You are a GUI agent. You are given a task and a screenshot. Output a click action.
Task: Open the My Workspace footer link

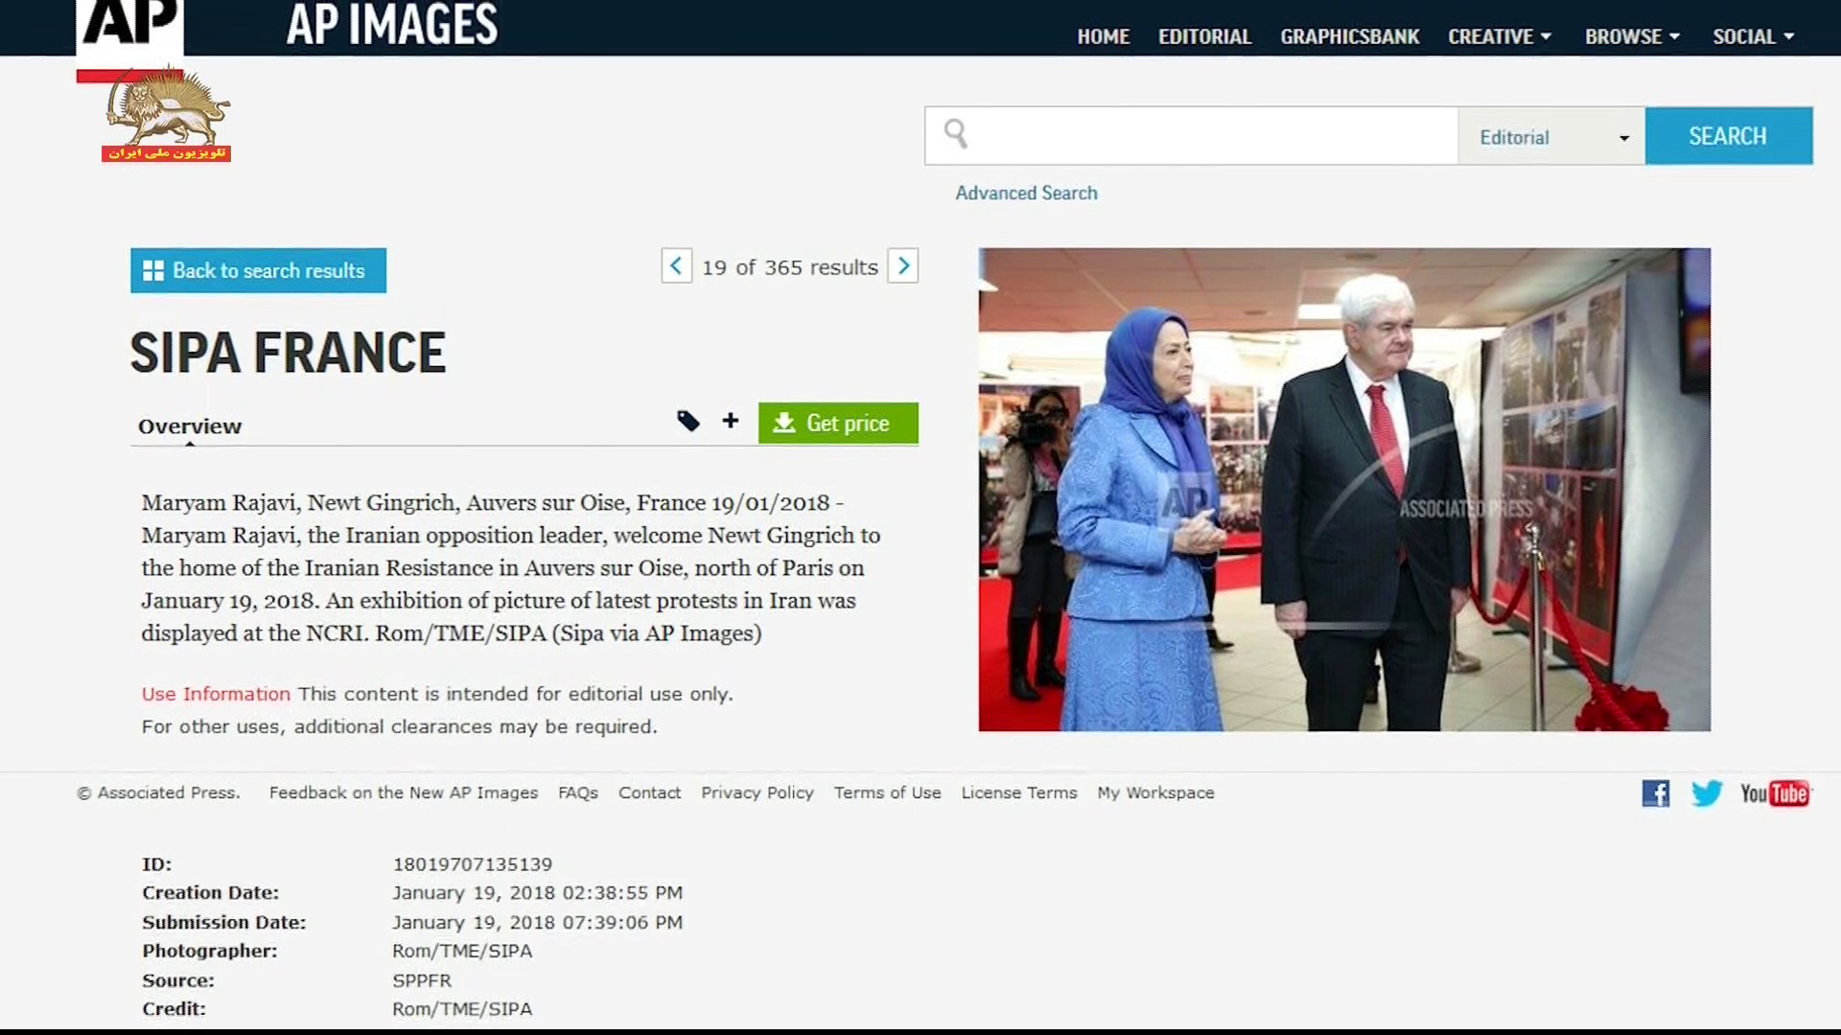[x=1155, y=793]
